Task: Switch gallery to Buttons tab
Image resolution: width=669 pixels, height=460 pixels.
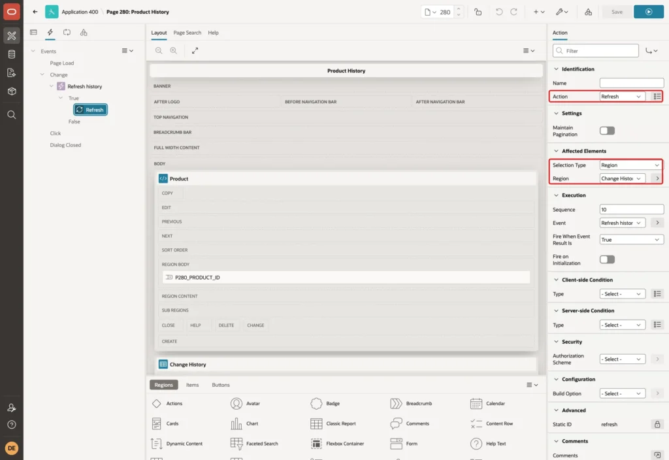Action: [221, 384]
